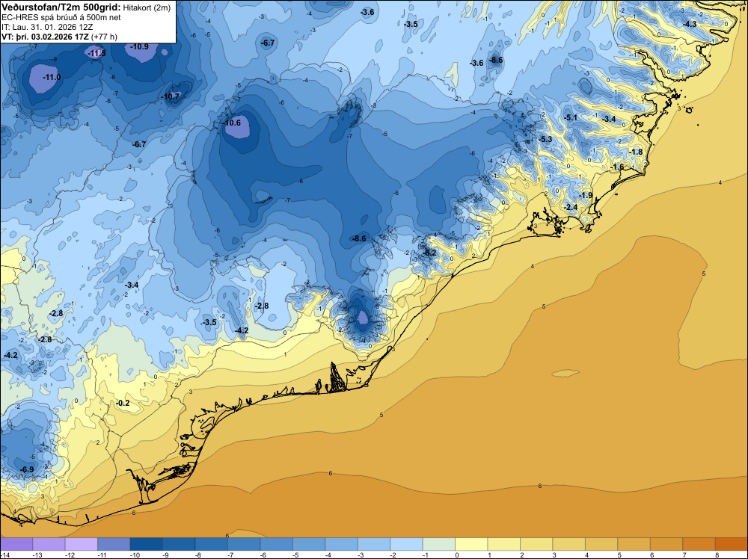Select legend swatch between -1 and 0
This screenshot has width=748, height=559.
click(x=439, y=544)
